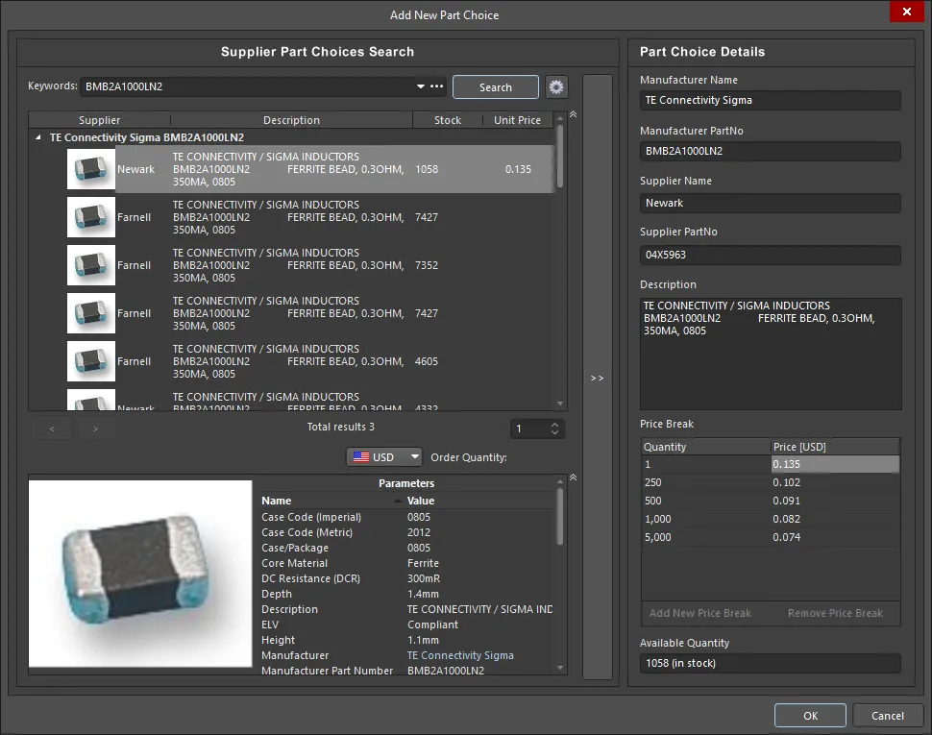Viewport: 932px width, 735px height.
Task: Click the Supplier Name field
Action: point(771,203)
